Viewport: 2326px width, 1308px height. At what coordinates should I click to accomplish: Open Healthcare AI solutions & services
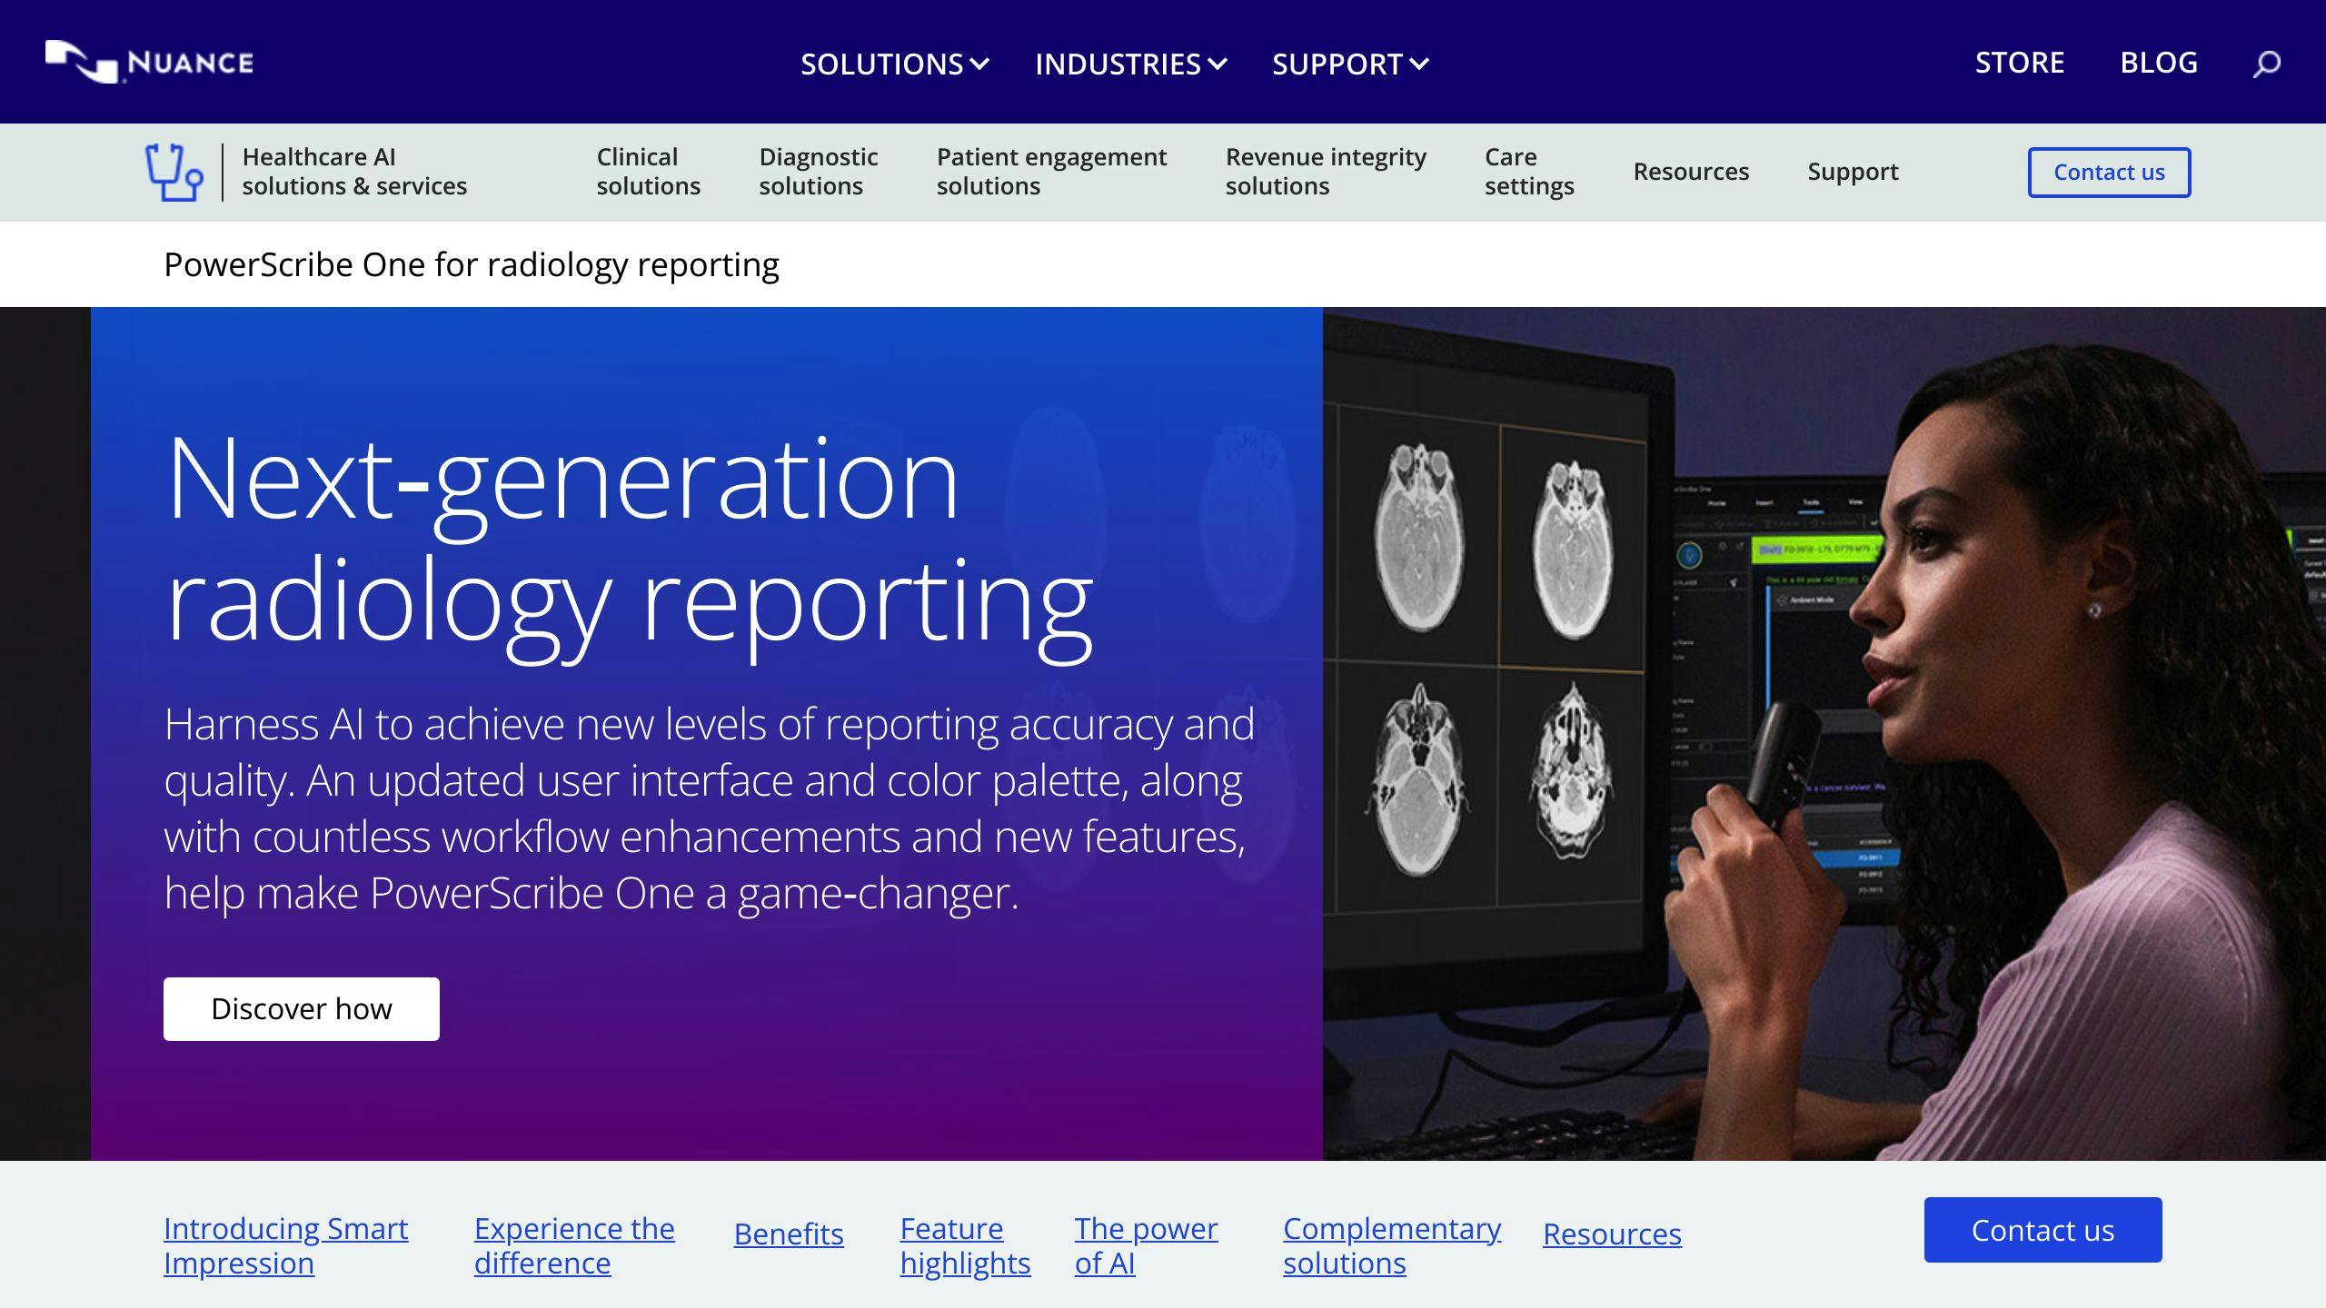354,172
